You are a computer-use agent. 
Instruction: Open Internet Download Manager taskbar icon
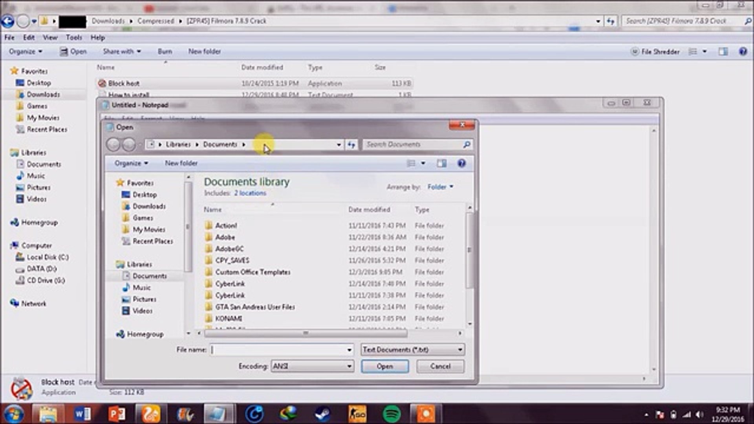289,414
